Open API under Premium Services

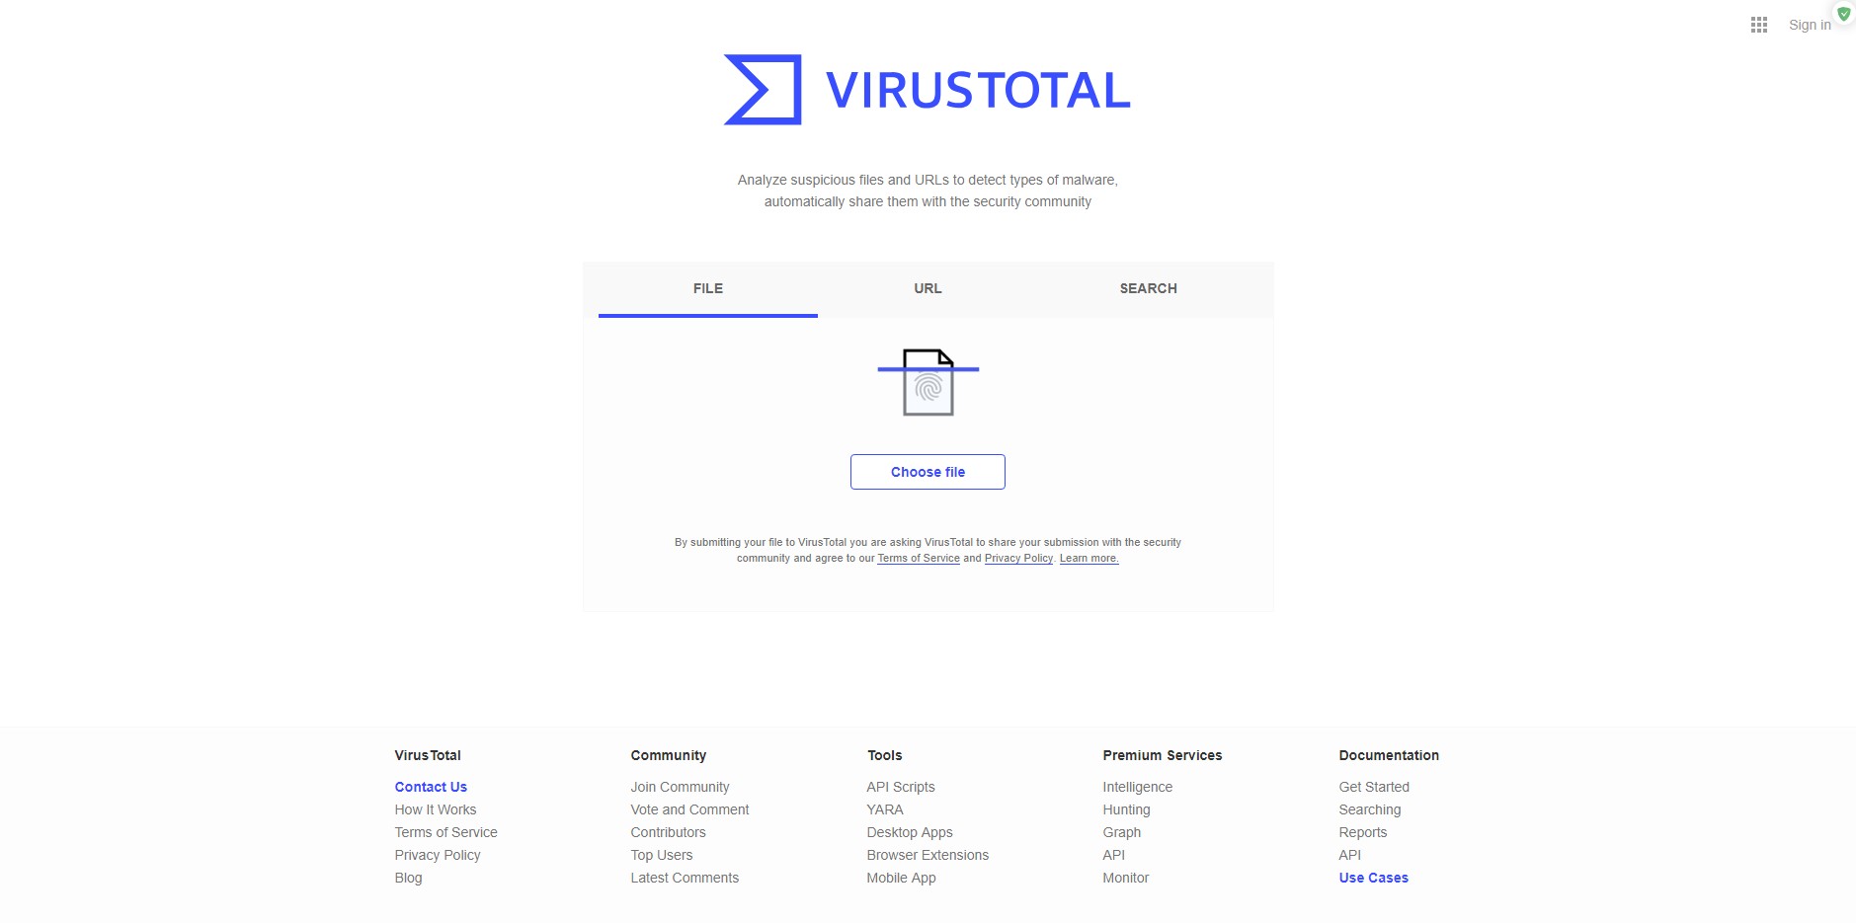[1114, 855]
